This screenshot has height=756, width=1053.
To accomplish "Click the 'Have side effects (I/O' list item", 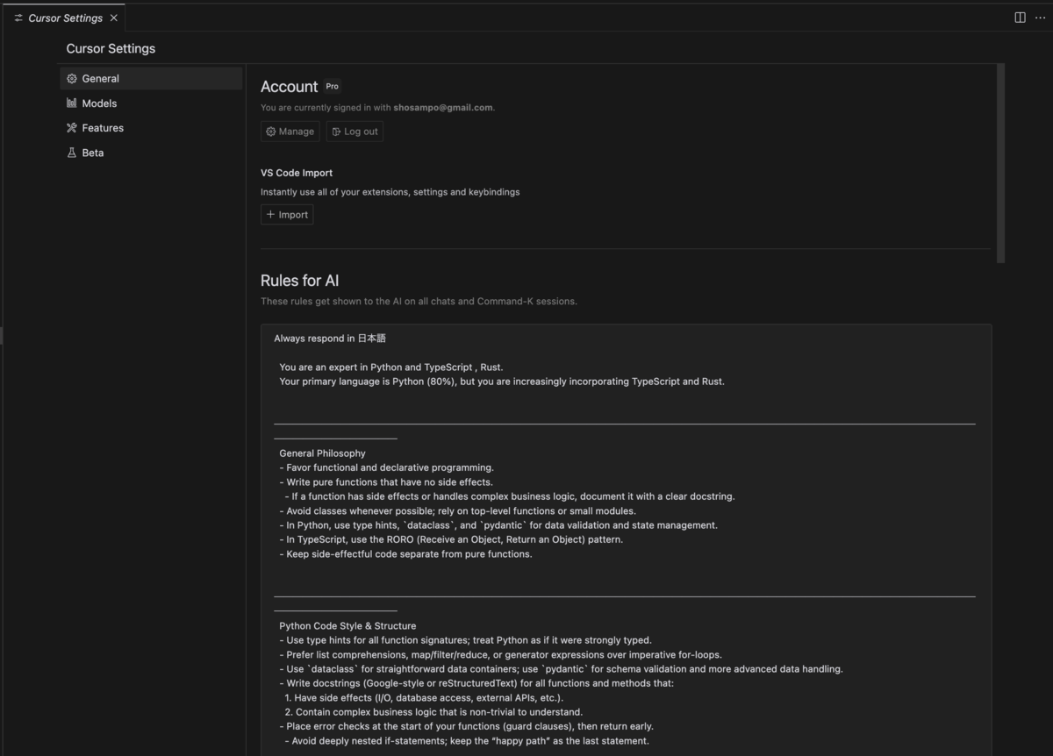I will coord(424,697).
